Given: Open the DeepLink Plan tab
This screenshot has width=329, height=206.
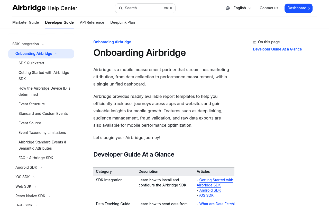Looking at the screenshot, I should pyautogui.click(x=123, y=22).
